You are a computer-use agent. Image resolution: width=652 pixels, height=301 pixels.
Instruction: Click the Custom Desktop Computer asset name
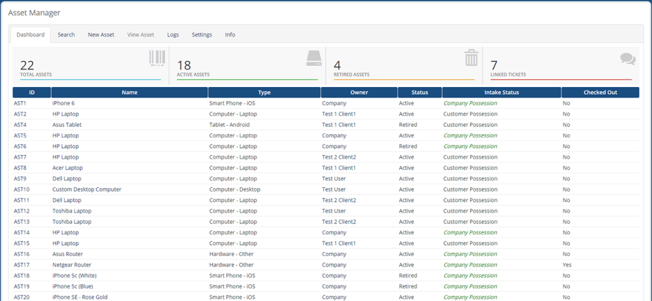pos(87,189)
